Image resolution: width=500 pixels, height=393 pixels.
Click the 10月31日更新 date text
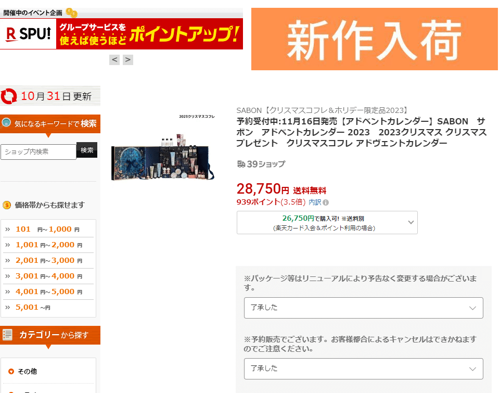coord(56,96)
